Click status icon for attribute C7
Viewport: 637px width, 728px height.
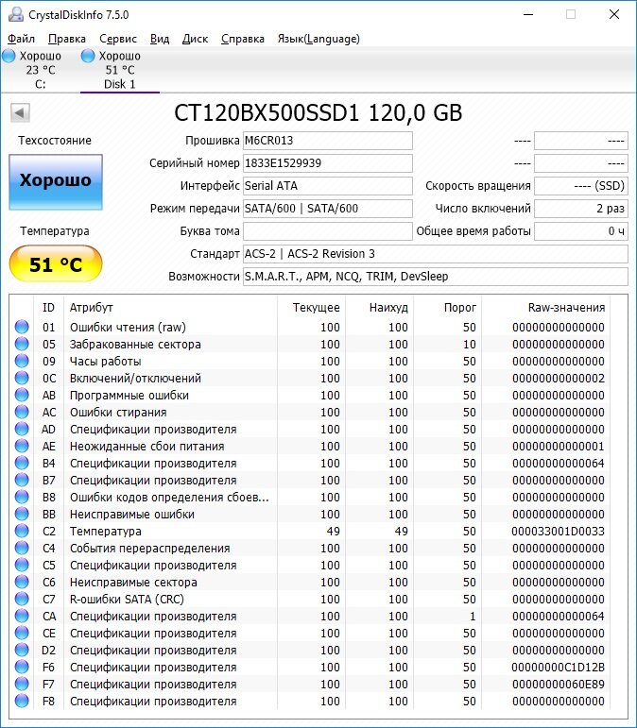[22, 599]
